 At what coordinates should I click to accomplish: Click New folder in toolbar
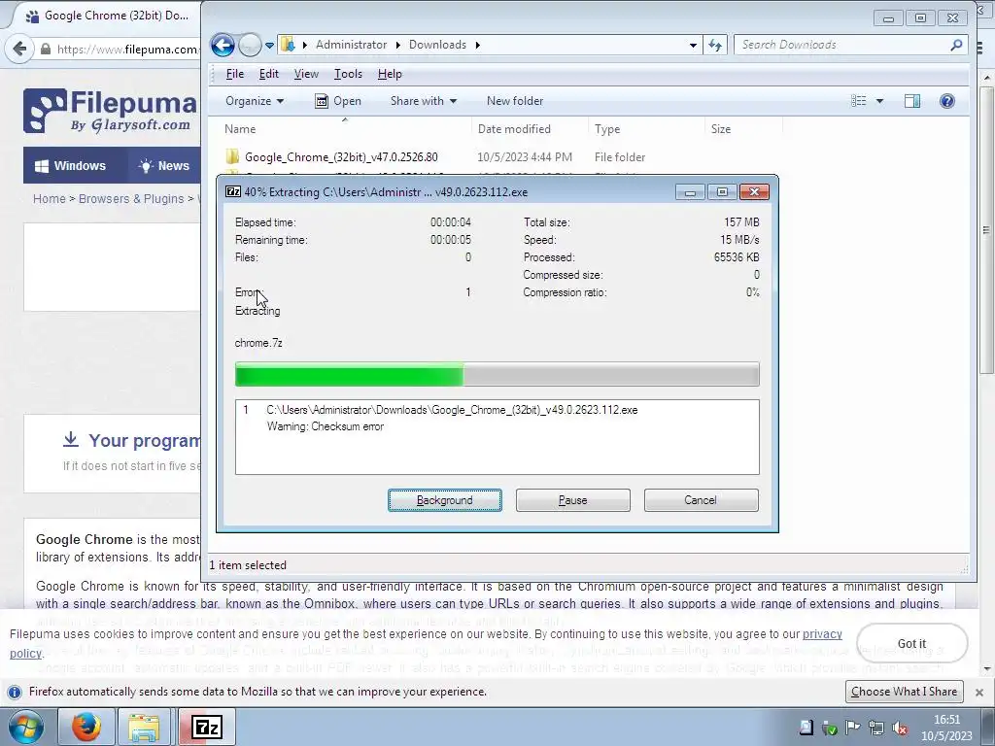click(515, 101)
